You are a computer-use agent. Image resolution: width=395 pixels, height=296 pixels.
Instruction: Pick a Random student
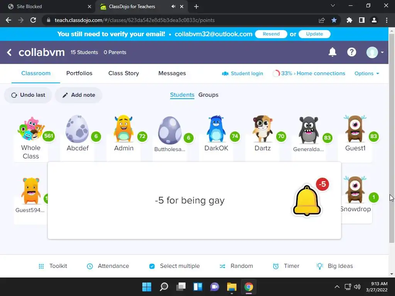(236, 266)
